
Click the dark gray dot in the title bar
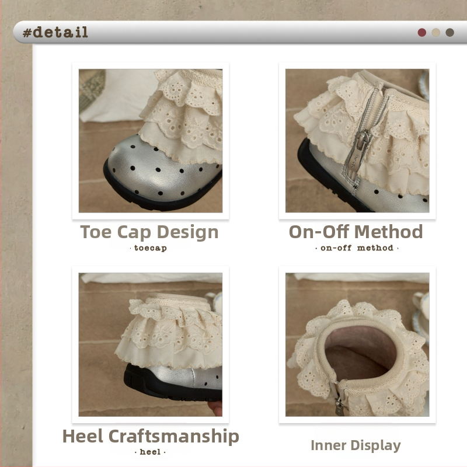point(449,33)
